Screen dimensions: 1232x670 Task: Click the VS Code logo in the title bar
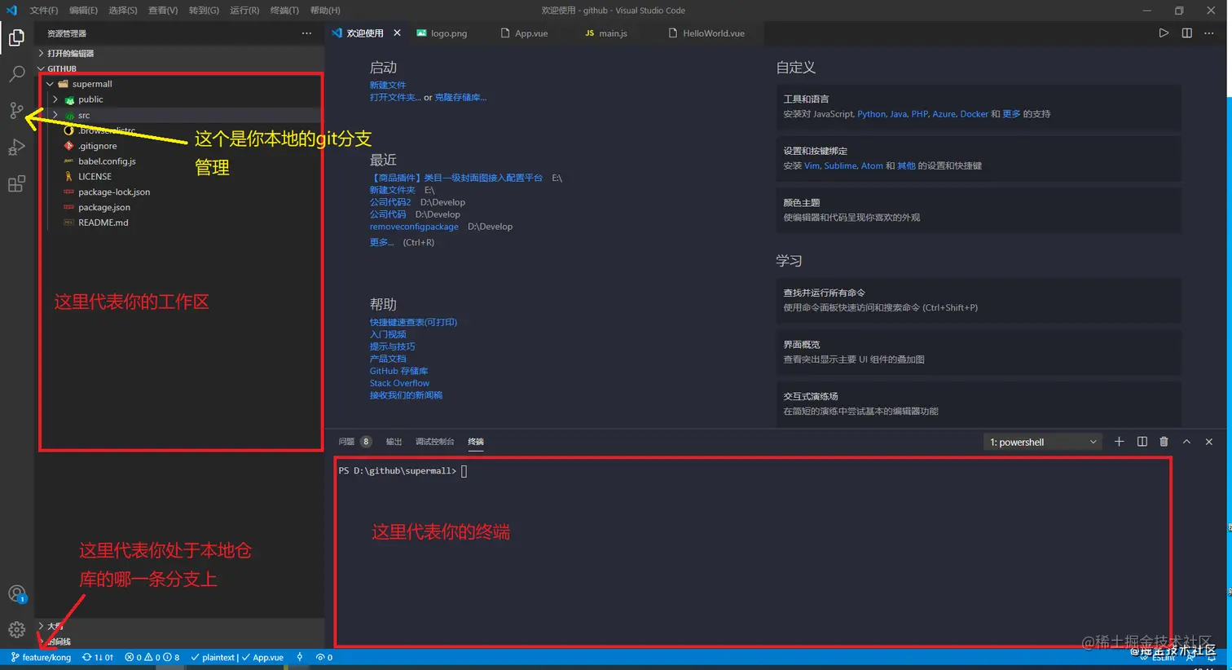pyautogui.click(x=11, y=11)
